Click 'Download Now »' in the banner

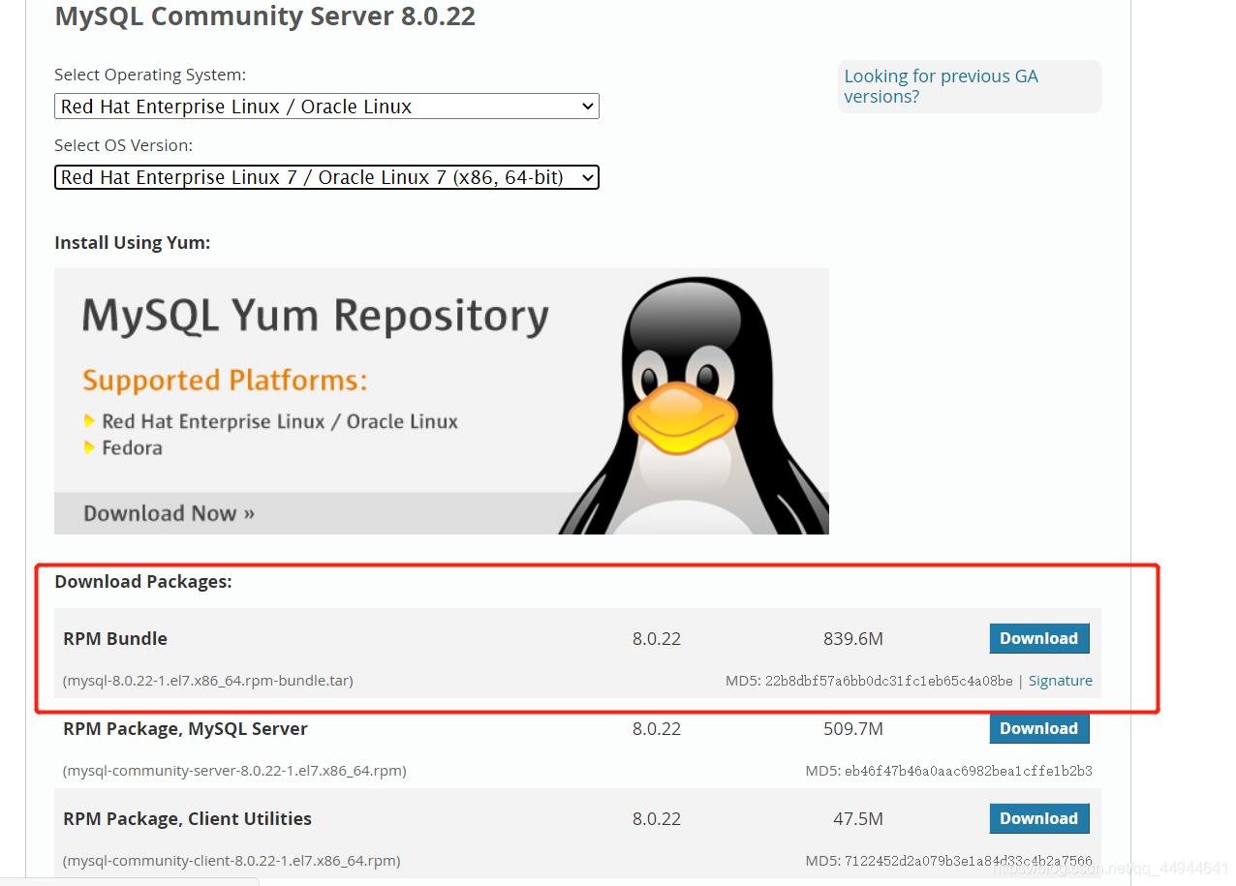(170, 513)
